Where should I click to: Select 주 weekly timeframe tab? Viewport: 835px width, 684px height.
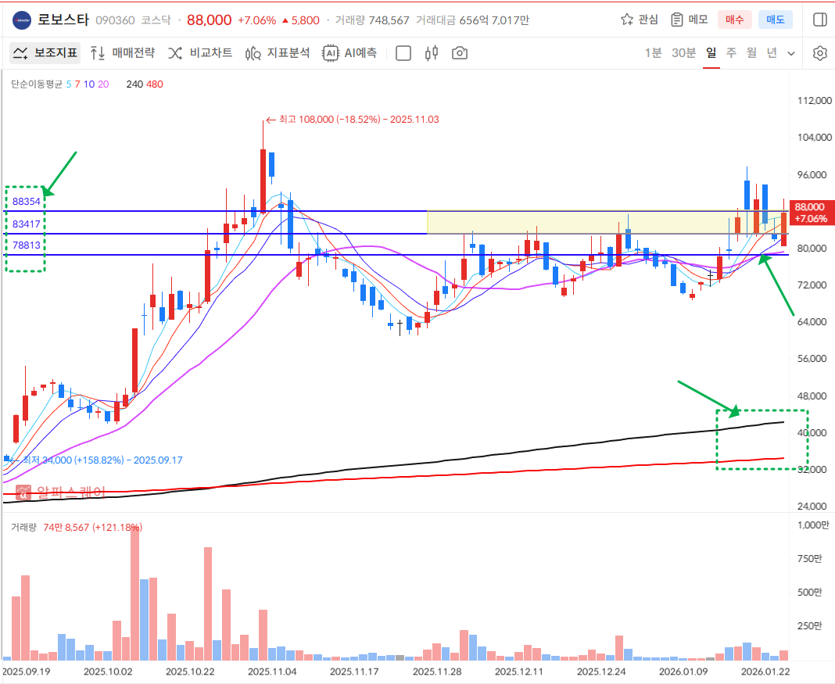coord(731,53)
